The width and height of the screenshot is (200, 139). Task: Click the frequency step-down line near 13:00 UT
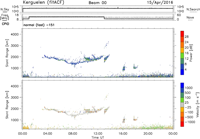pos(104,18)
